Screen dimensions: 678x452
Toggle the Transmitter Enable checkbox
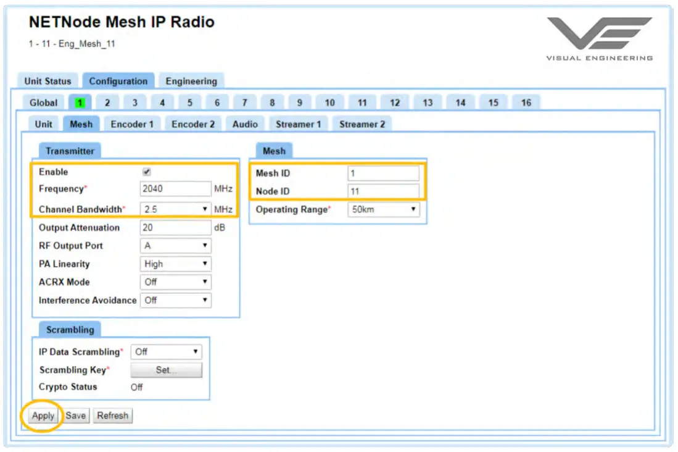pyautogui.click(x=147, y=172)
